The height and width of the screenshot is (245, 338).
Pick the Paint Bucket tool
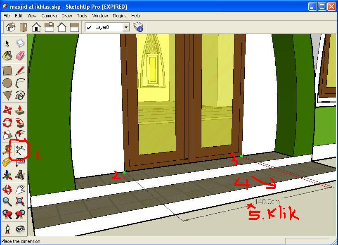7,56
